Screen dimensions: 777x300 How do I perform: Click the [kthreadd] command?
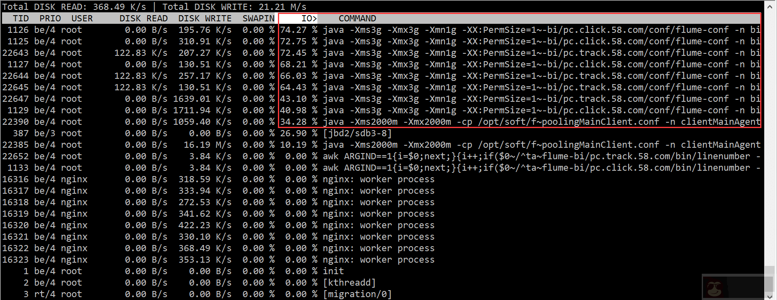coord(349,283)
